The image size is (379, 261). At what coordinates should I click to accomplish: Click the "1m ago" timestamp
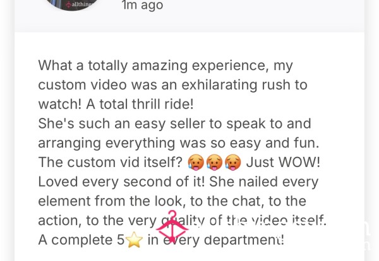[142, 5]
